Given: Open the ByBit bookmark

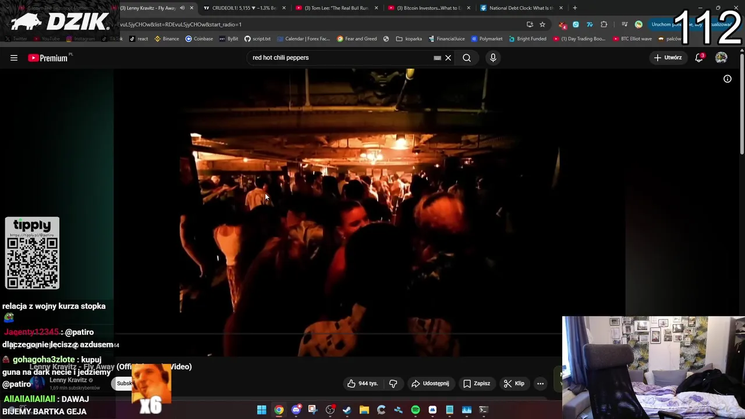Looking at the screenshot, I should (x=229, y=39).
